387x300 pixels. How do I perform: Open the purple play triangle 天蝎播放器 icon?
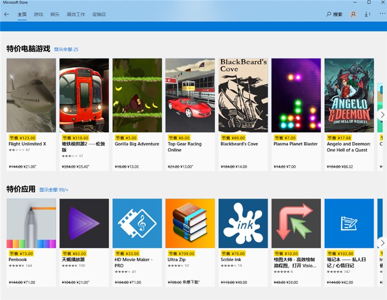(x=84, y=223)
